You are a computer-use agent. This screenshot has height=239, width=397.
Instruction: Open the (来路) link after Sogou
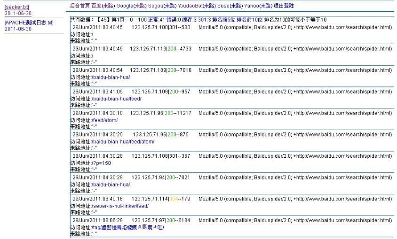tap(170, 6)
